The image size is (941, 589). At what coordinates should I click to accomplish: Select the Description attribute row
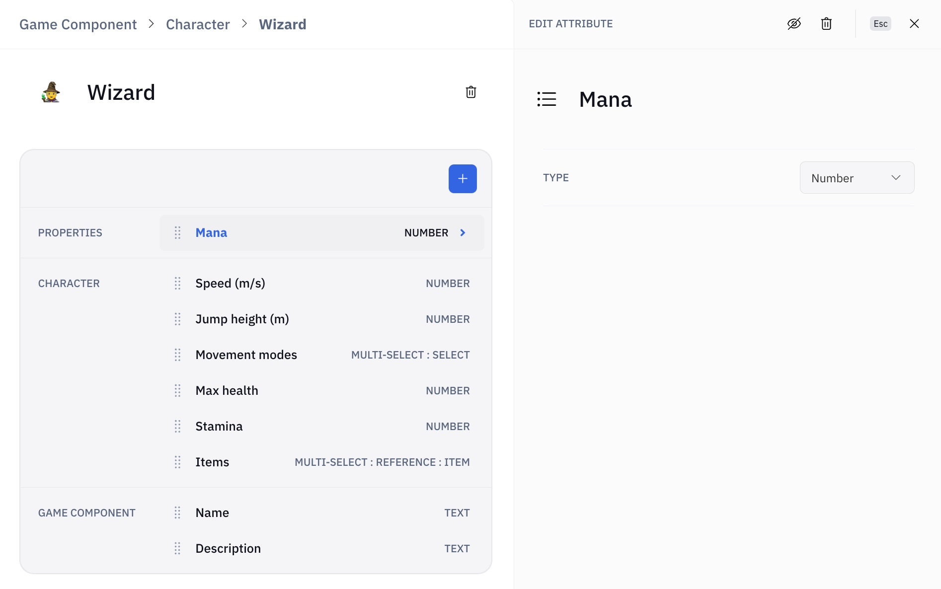[x=322, y=549]
